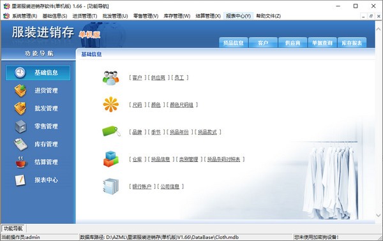Click the 功能导航 tab at the bottom
Image resolution: width=383 pixels, height=241 pixels.
tap(13, 228)
